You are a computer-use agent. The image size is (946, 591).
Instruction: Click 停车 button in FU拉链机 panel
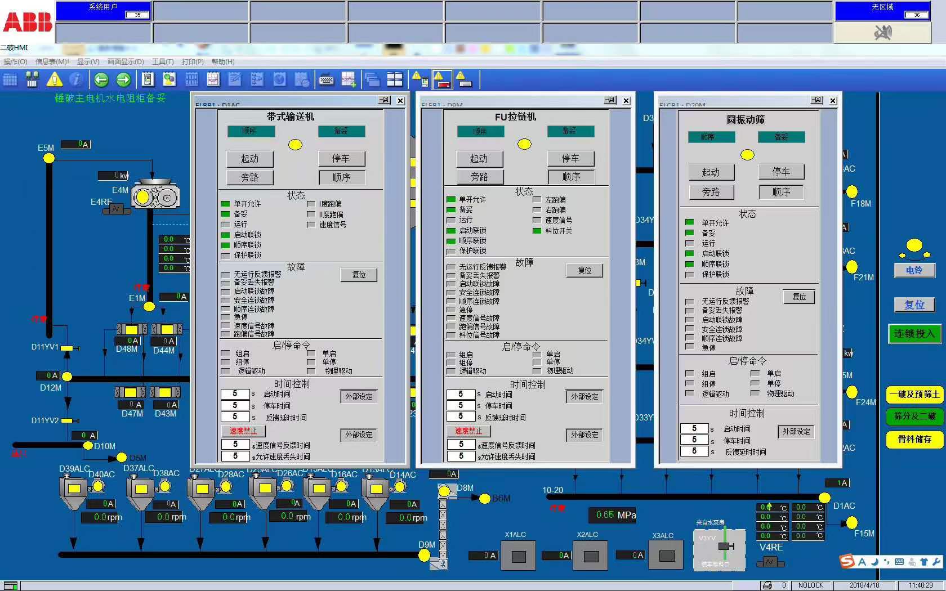[x=570, y=158]
